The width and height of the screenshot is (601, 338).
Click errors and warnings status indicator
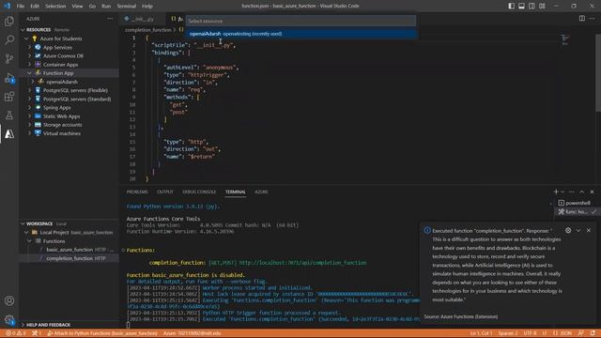click(x=16, y=333)
